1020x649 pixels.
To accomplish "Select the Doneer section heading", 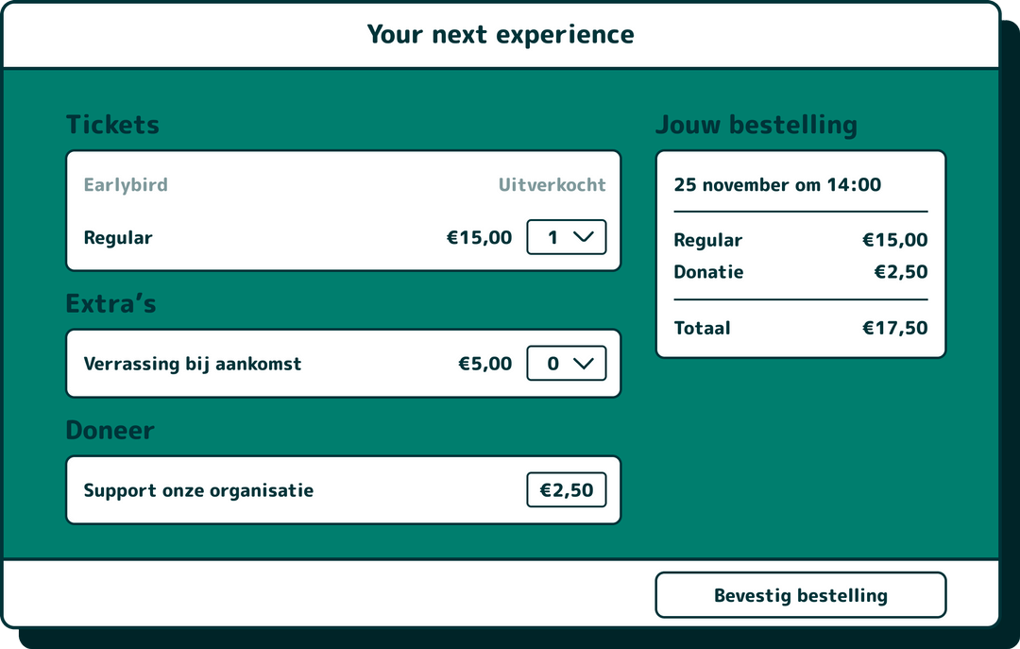I will tap(110, 430).
